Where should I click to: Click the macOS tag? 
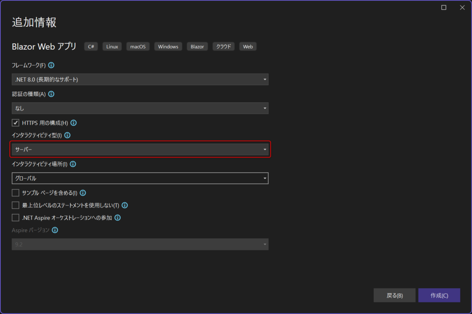pos(138,47)
